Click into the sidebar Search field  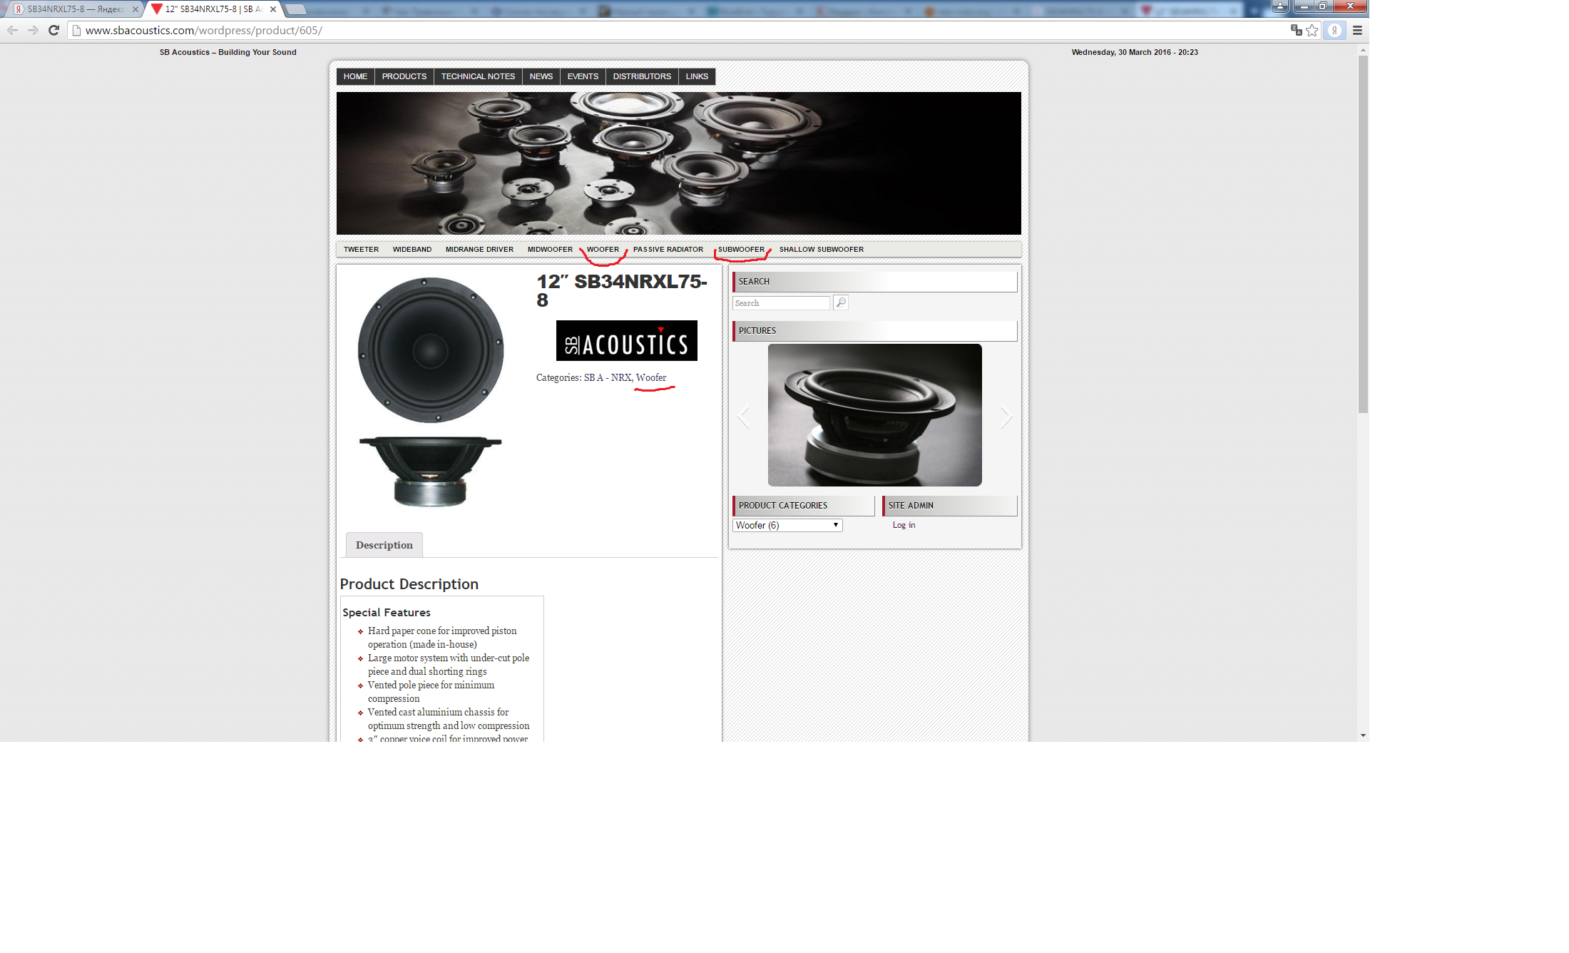[x=781, y=303]
